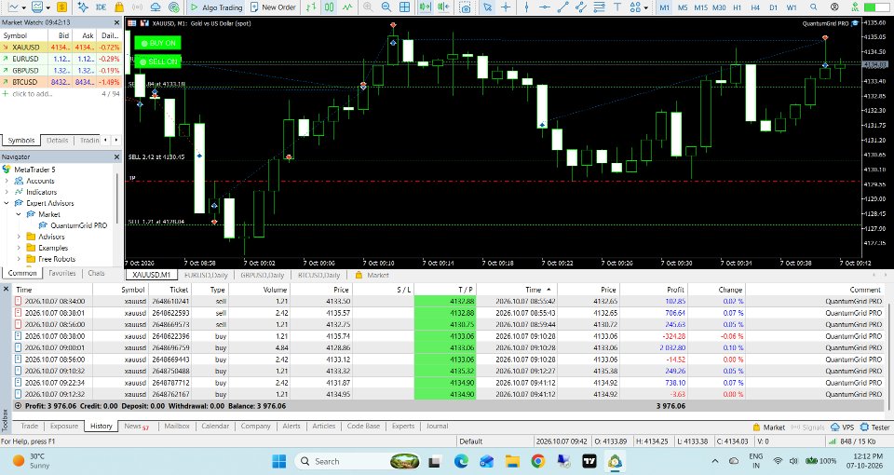Take a chart screenshot with camera icon
This screenshot has width=894, height=475.
coord(466,7)
